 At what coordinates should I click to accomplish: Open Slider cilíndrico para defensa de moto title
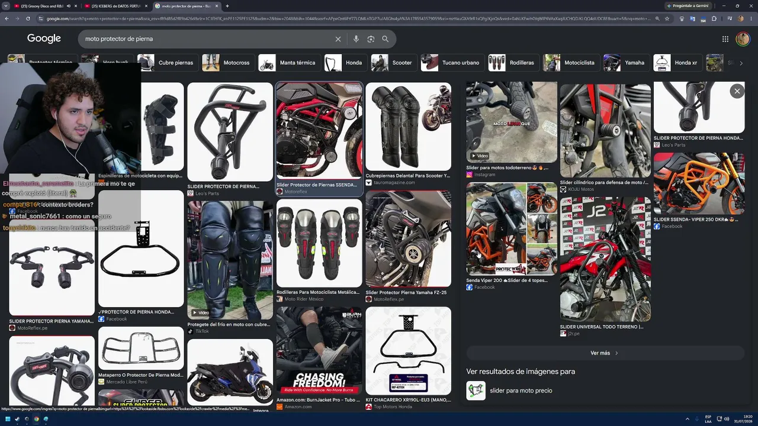[x=604, y=182]
